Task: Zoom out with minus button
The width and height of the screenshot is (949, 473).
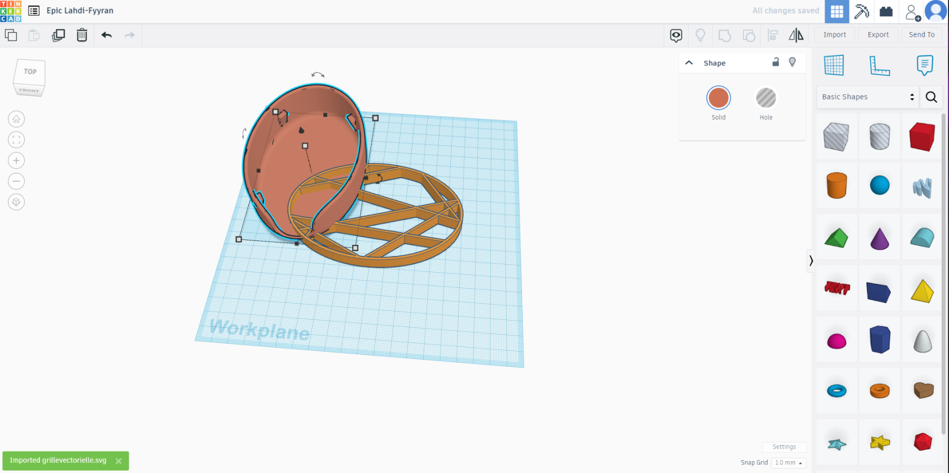Action: tap(16, 181)
